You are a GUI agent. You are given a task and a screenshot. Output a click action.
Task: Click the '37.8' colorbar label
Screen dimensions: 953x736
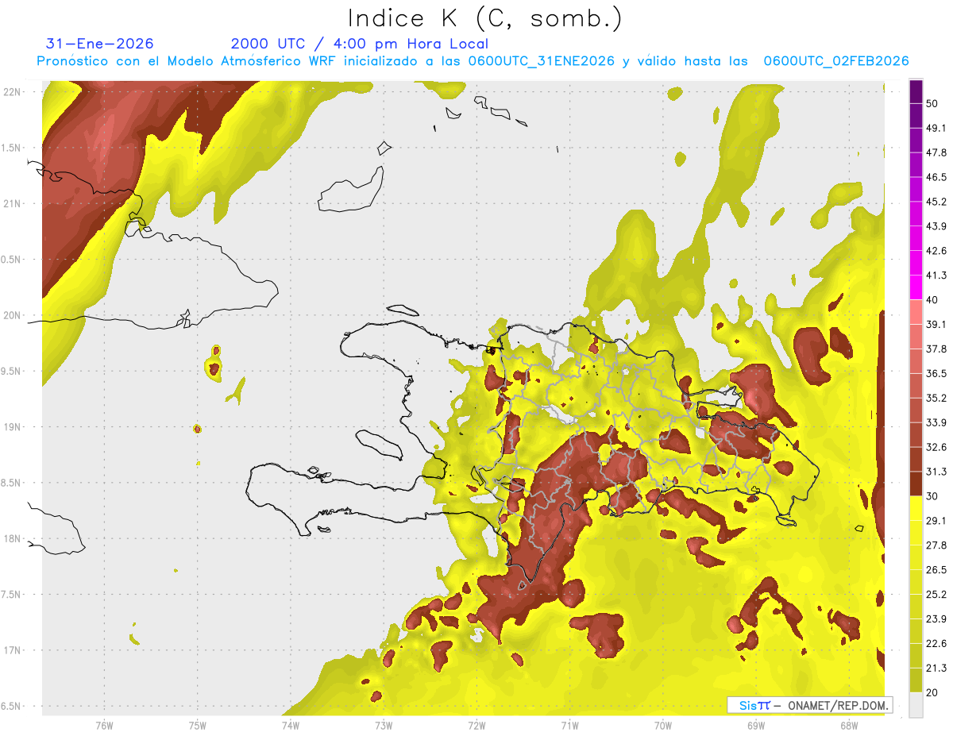(936, 349)
